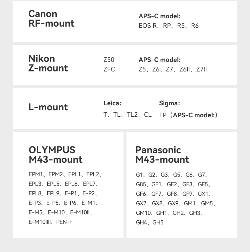Viewport: 250px width, 252px height.
Task: Click the Leica: label
Action: pos(112,103)
